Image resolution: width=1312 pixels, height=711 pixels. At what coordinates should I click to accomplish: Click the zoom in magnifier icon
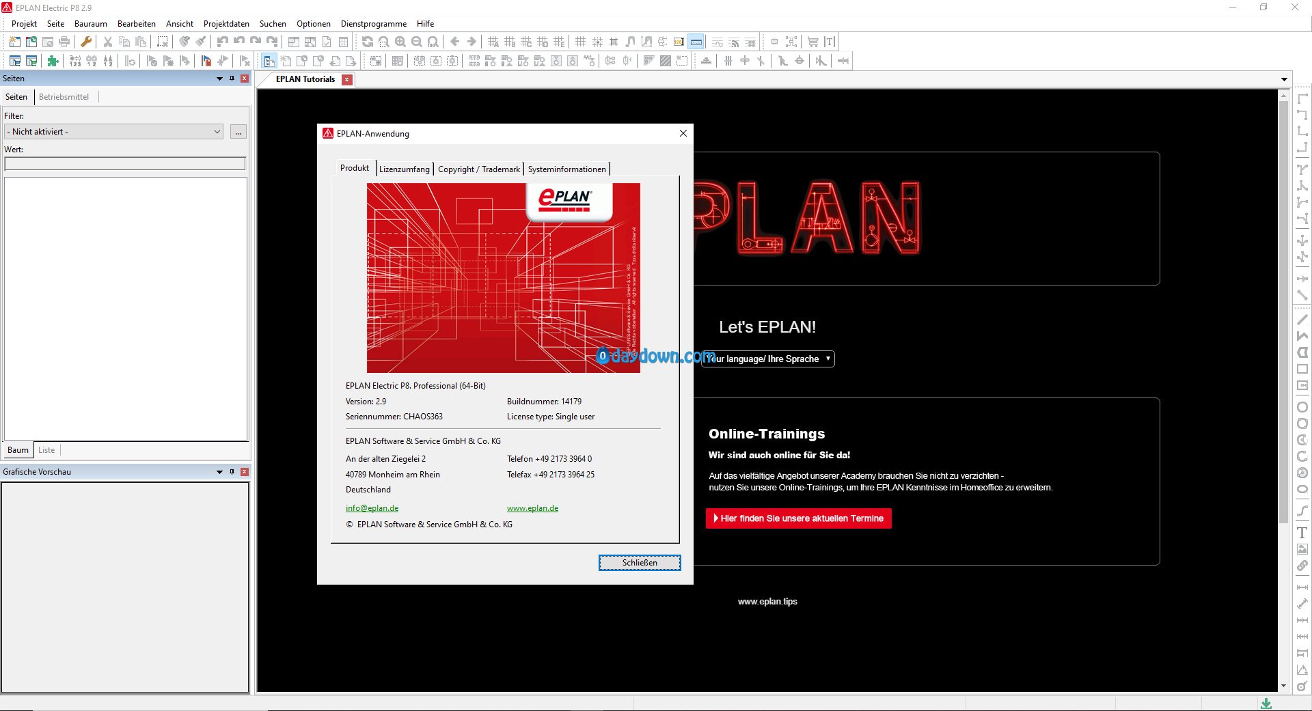400,42
